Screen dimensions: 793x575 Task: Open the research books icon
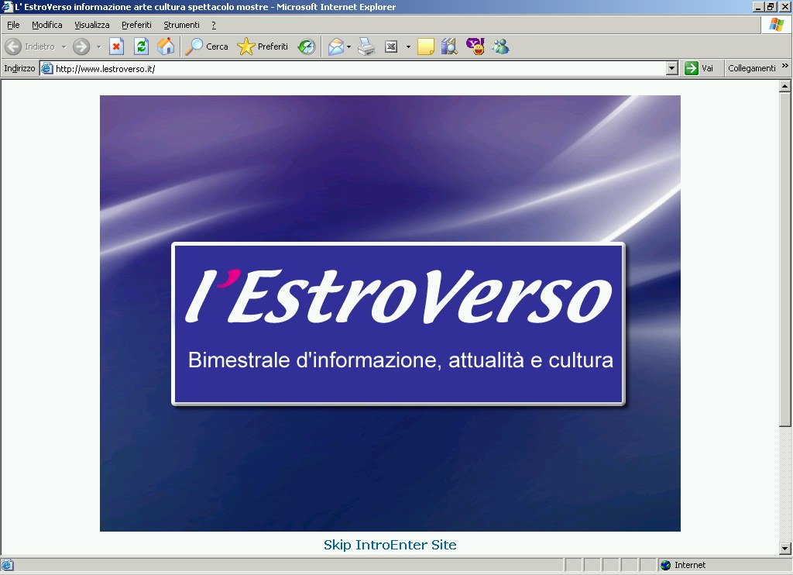[449, 46]
